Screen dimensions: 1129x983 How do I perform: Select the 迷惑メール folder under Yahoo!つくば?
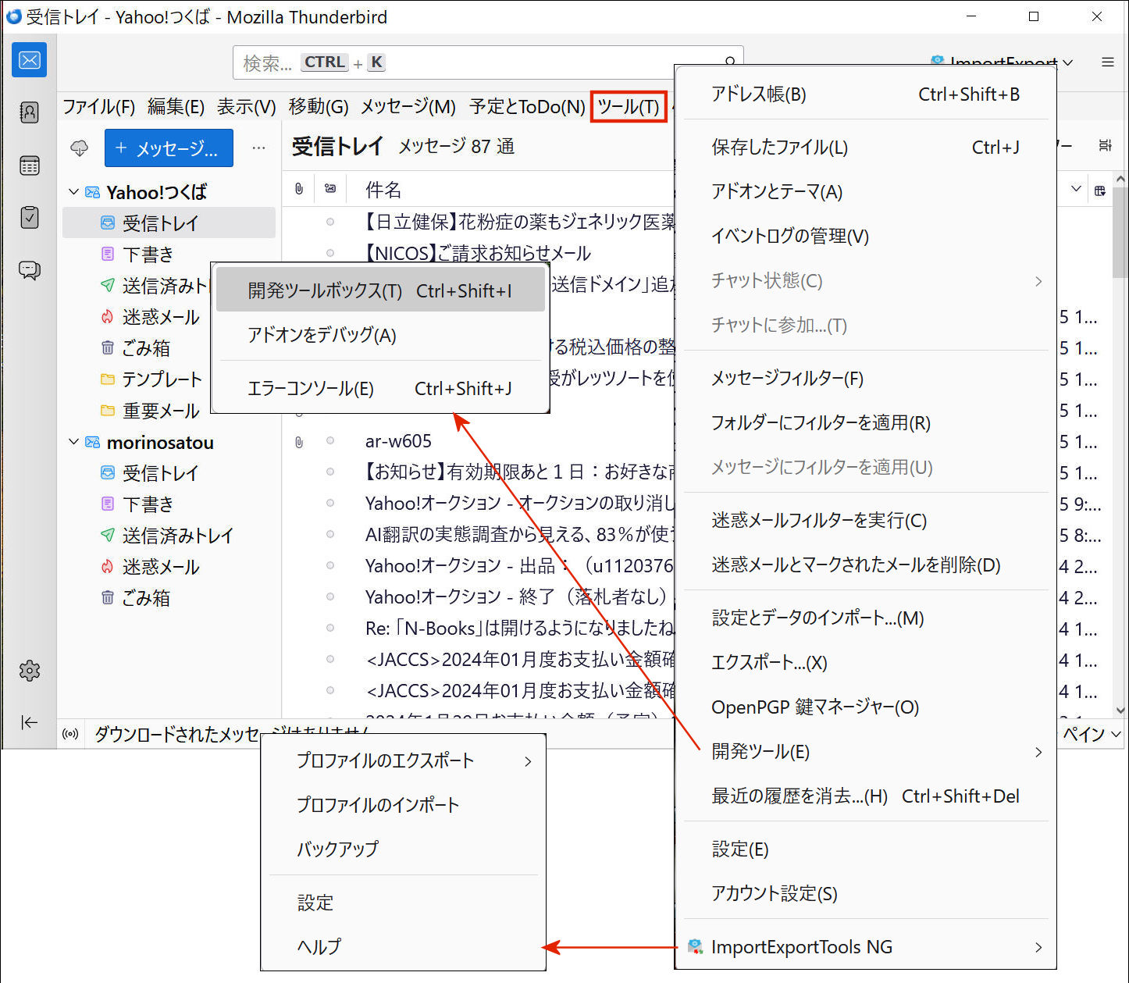pyautogui.click(x=161, y=317)
